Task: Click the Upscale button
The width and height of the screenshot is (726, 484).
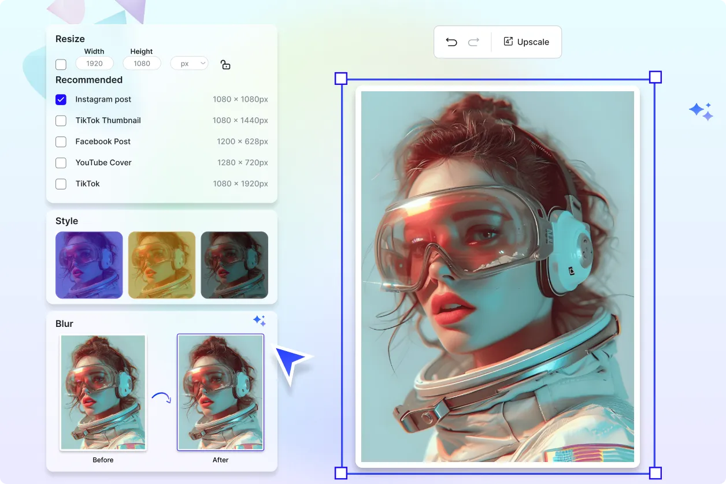Action: 526,42
